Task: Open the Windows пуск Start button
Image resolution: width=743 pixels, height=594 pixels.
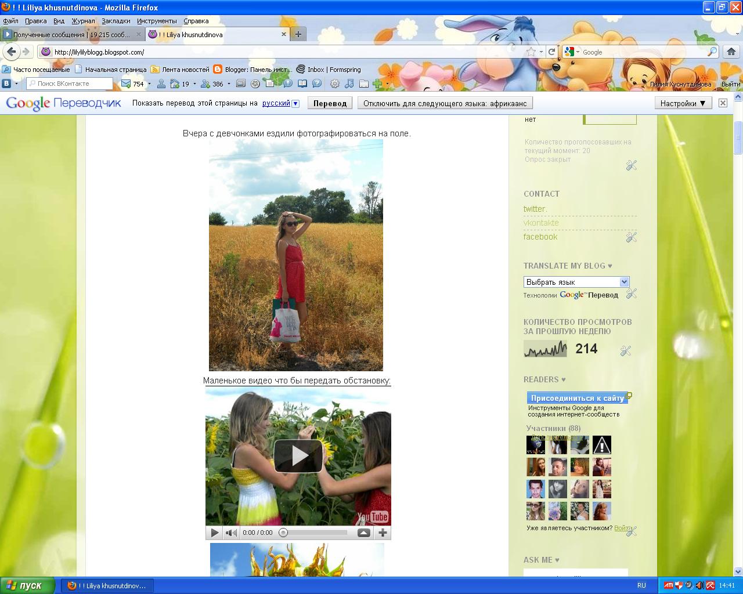Action: 28,585
